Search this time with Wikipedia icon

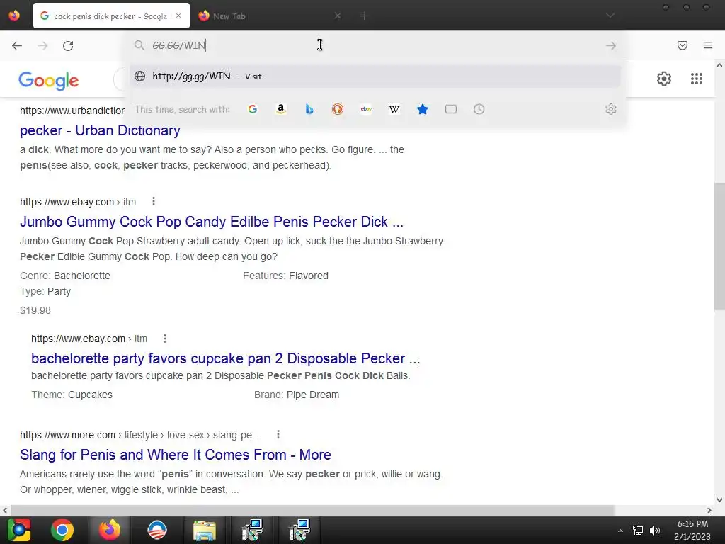[394, 109]
